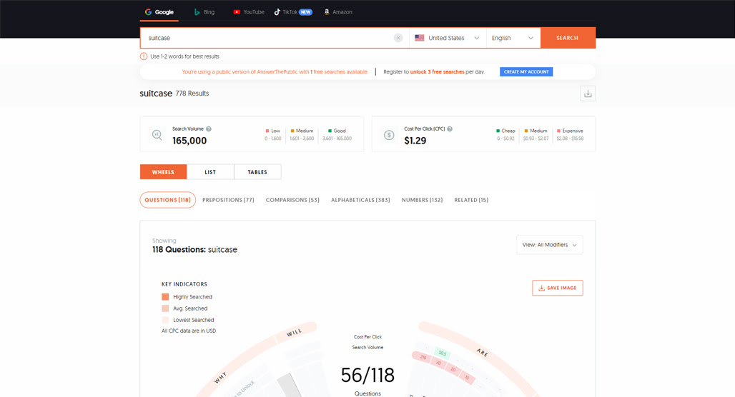Click the Low volume legend entry
The width and height of the screenshot is (735, 397).
[273, 134]
